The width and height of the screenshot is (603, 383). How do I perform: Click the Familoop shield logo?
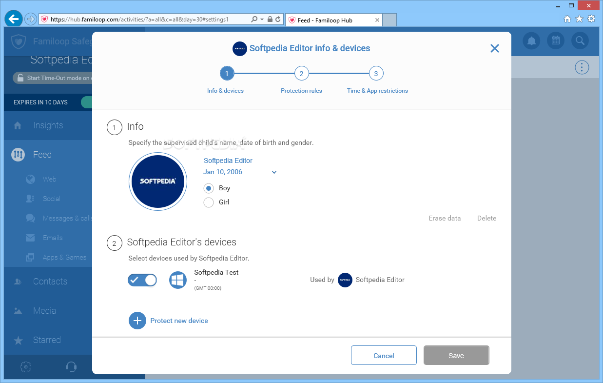coord(19,41)
